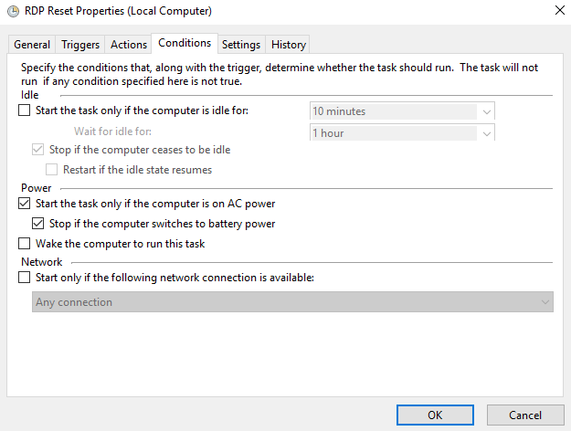
Task: Uncheck start only on AC power
Action: pyautogui.click(x=25, y=204)
